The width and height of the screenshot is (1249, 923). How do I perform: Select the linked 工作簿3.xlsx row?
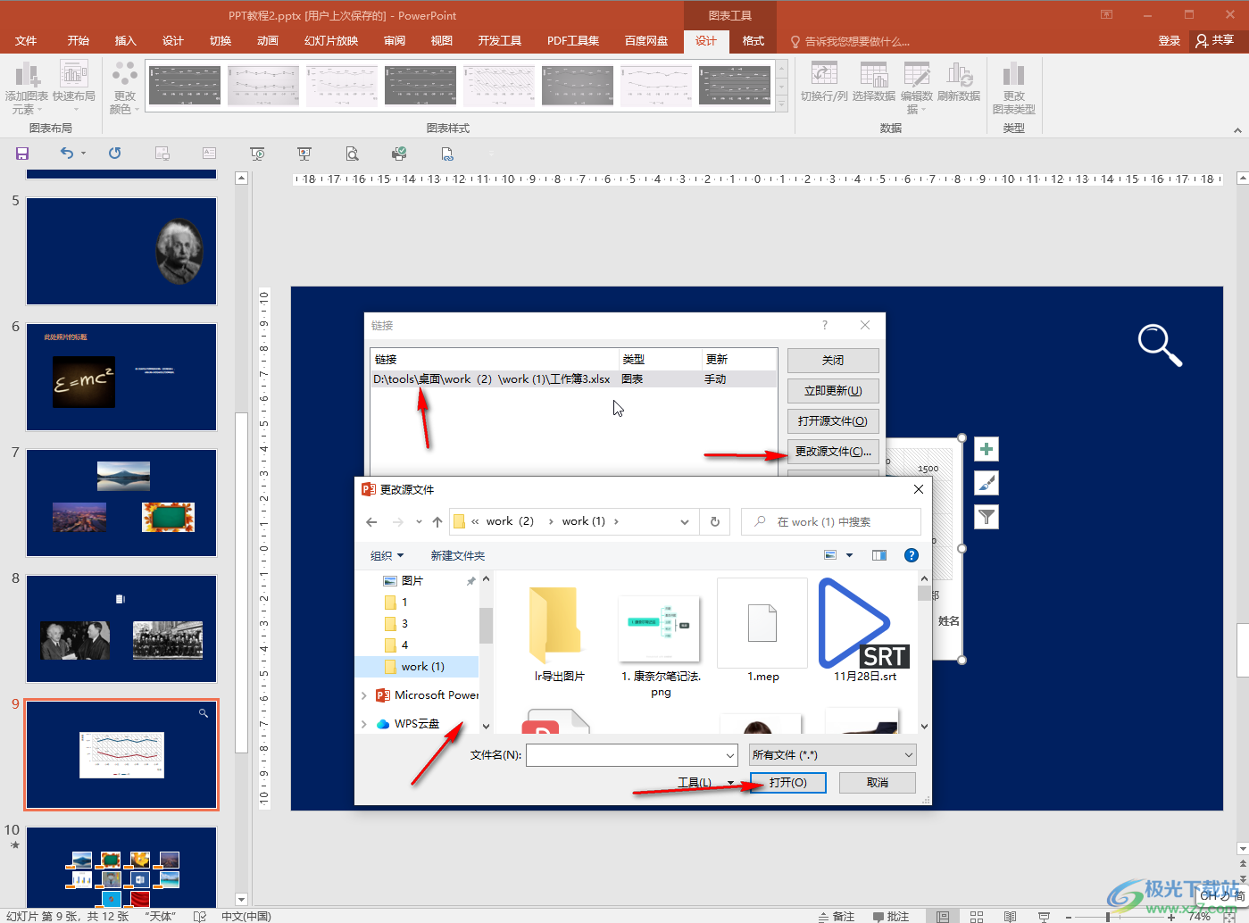click(573, 379)
